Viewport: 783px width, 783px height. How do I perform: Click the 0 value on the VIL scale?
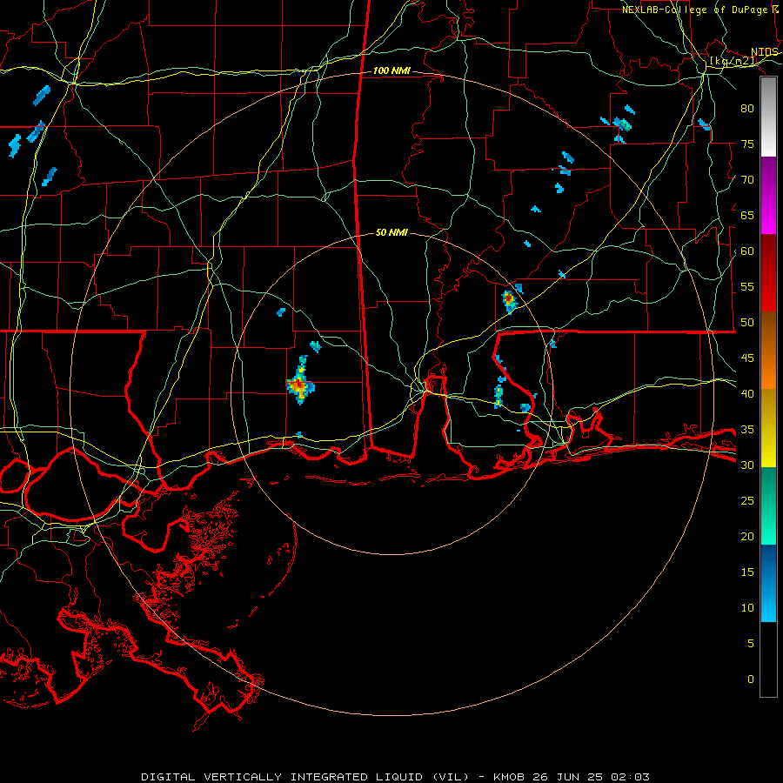(751, 679)
